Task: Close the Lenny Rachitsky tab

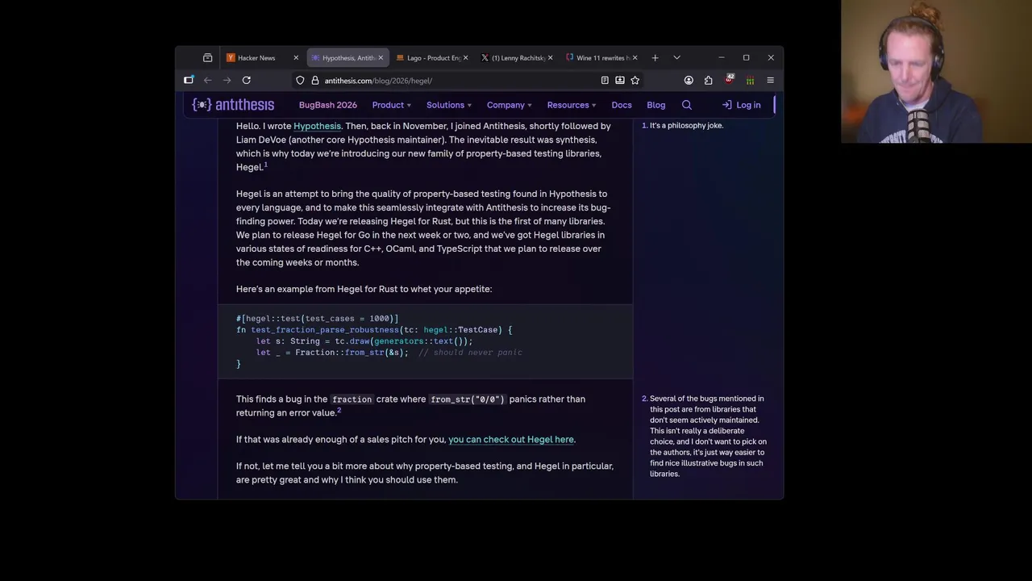Action: 550,58
